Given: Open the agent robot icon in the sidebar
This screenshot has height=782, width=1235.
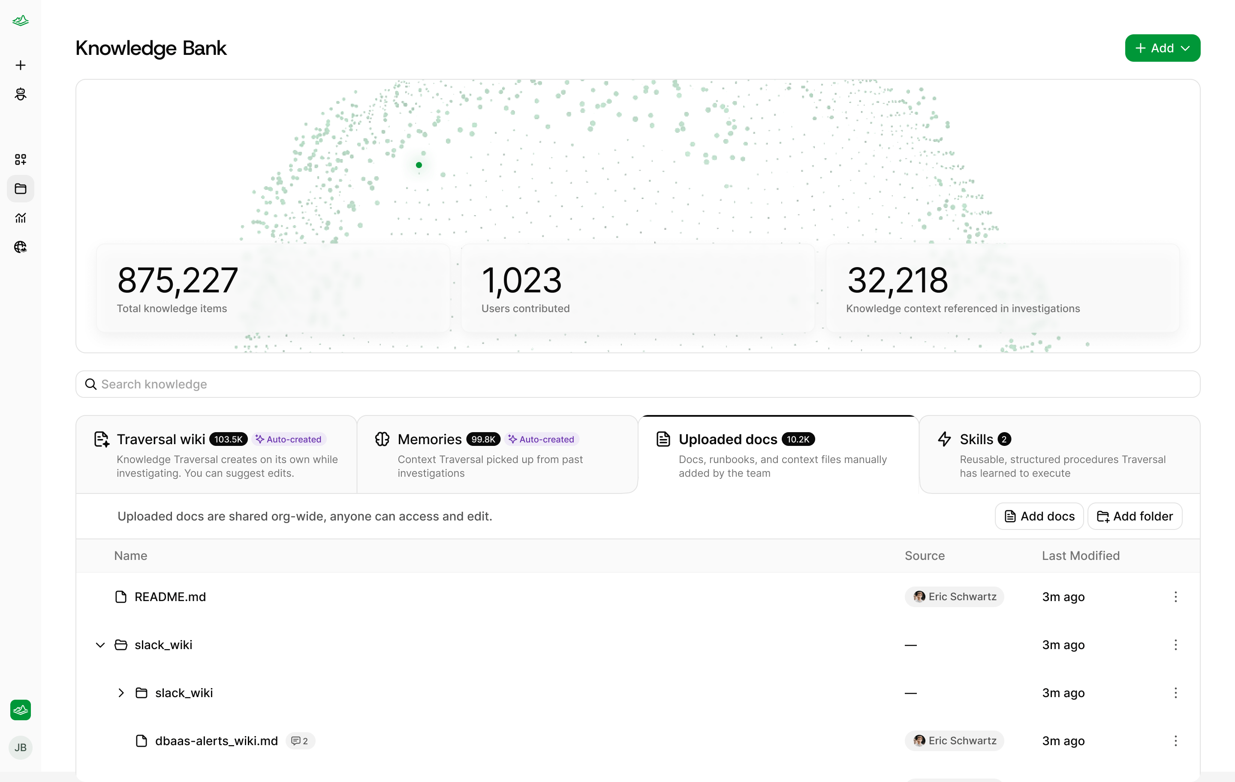Looking at the screenshot, I should (x=21, y=94).
